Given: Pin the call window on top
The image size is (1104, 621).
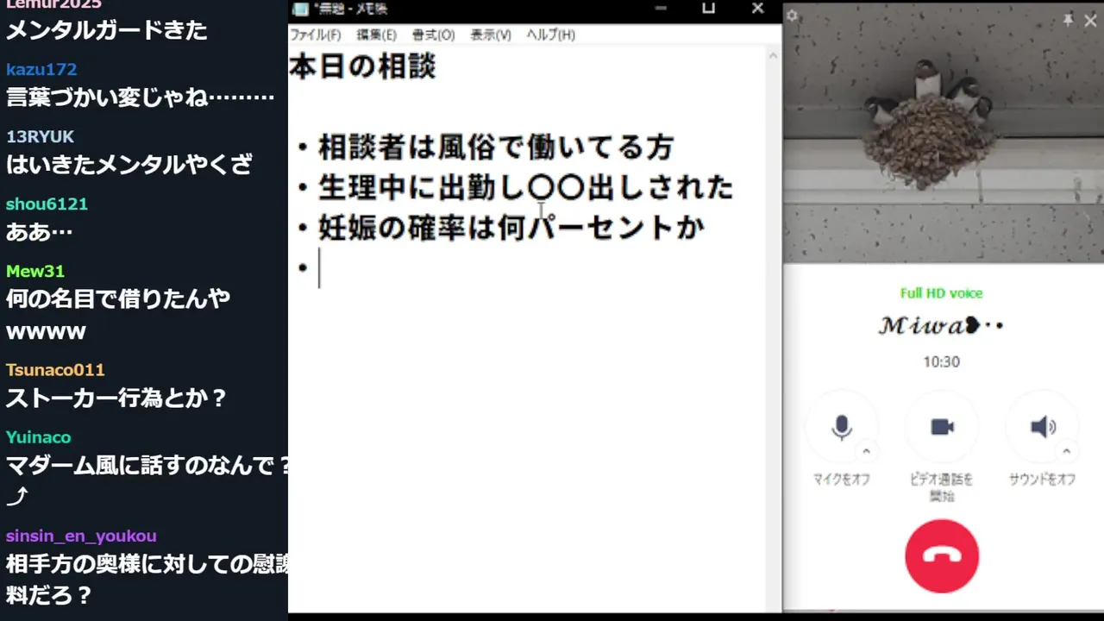Looking at the screenshot, I should pyautogui.click(x=1068, y=19).
